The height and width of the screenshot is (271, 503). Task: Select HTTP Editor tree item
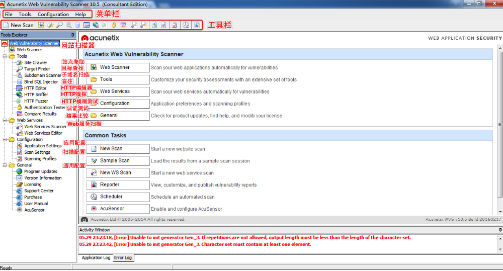(x=35, y=88)
